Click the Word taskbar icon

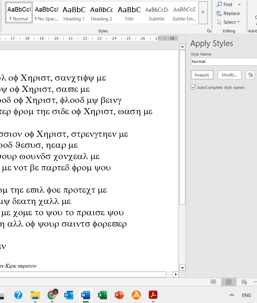pyautogui.click(x=86, y=295)
